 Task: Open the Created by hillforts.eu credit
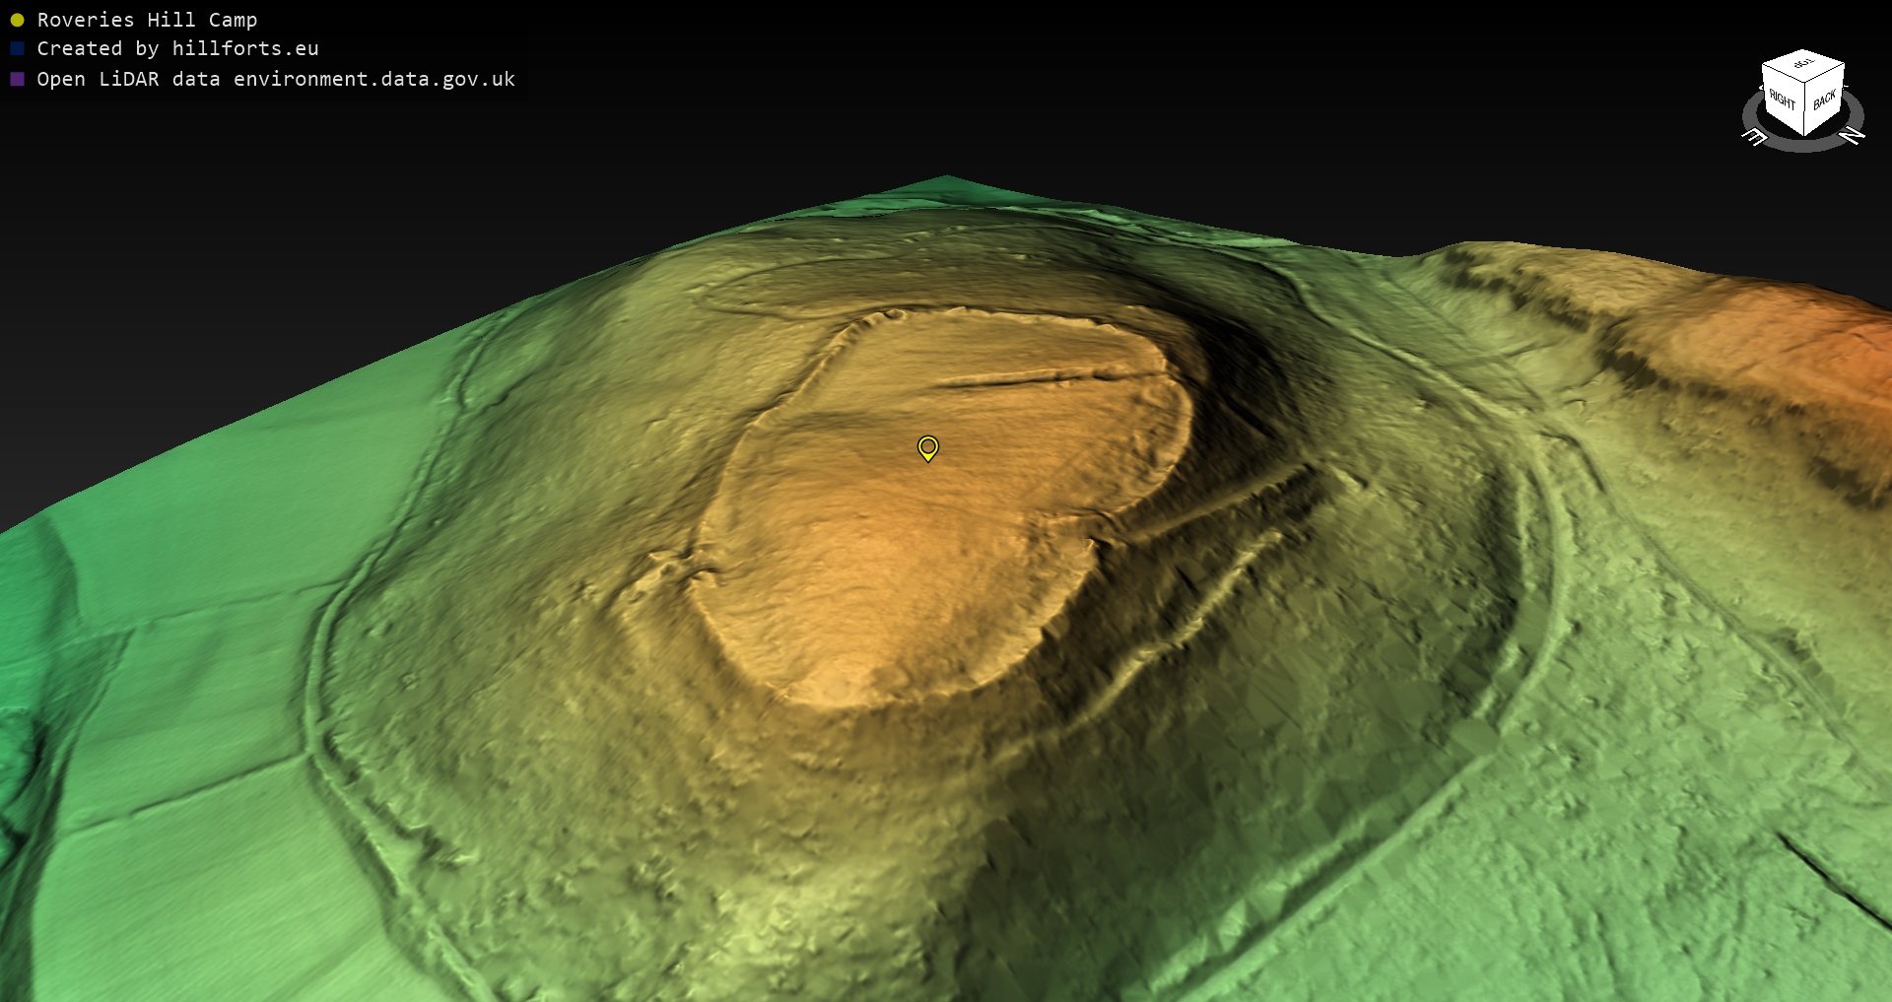pyautogui.click(x=177, y=48)
